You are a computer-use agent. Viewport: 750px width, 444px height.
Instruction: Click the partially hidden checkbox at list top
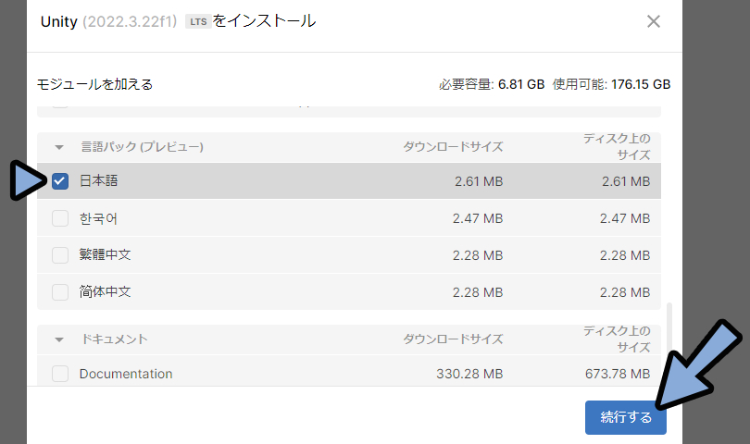pyautogui.click(x=60, y=104)
